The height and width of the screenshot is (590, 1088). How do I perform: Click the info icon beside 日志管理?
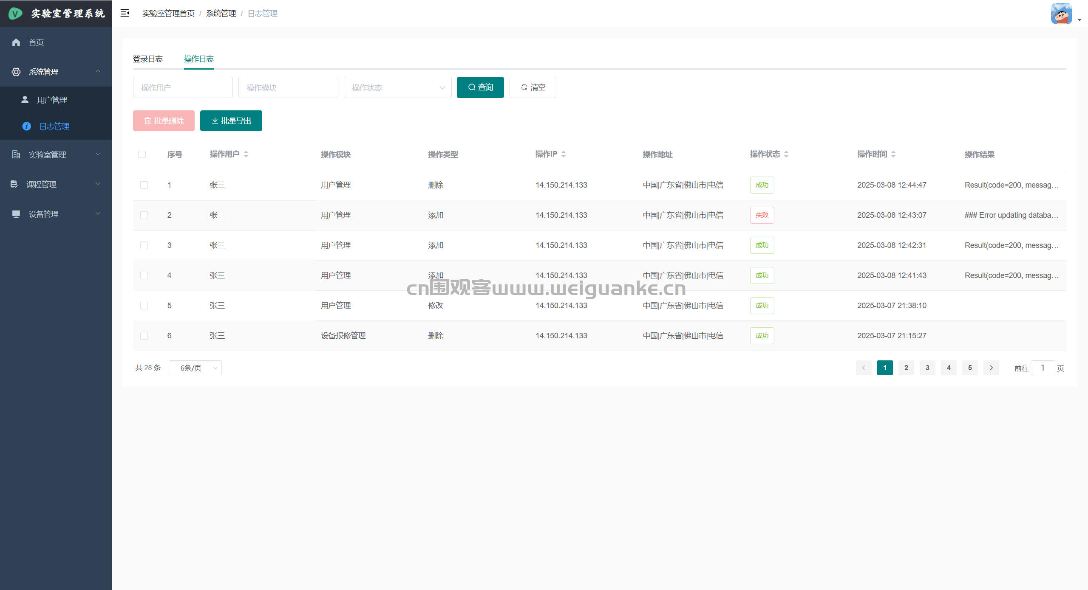pos(26,126)
